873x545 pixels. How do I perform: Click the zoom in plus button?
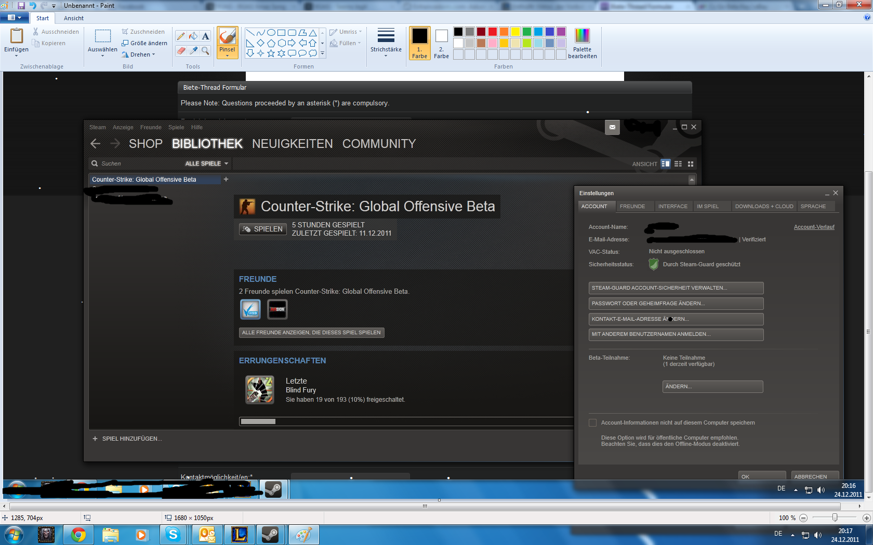(x=866, y=518)
